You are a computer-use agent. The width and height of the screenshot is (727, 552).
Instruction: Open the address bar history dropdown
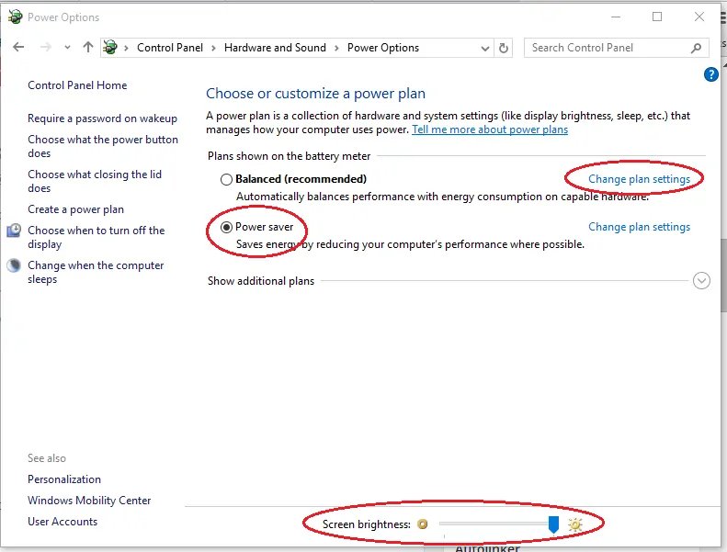pos(485,48)
